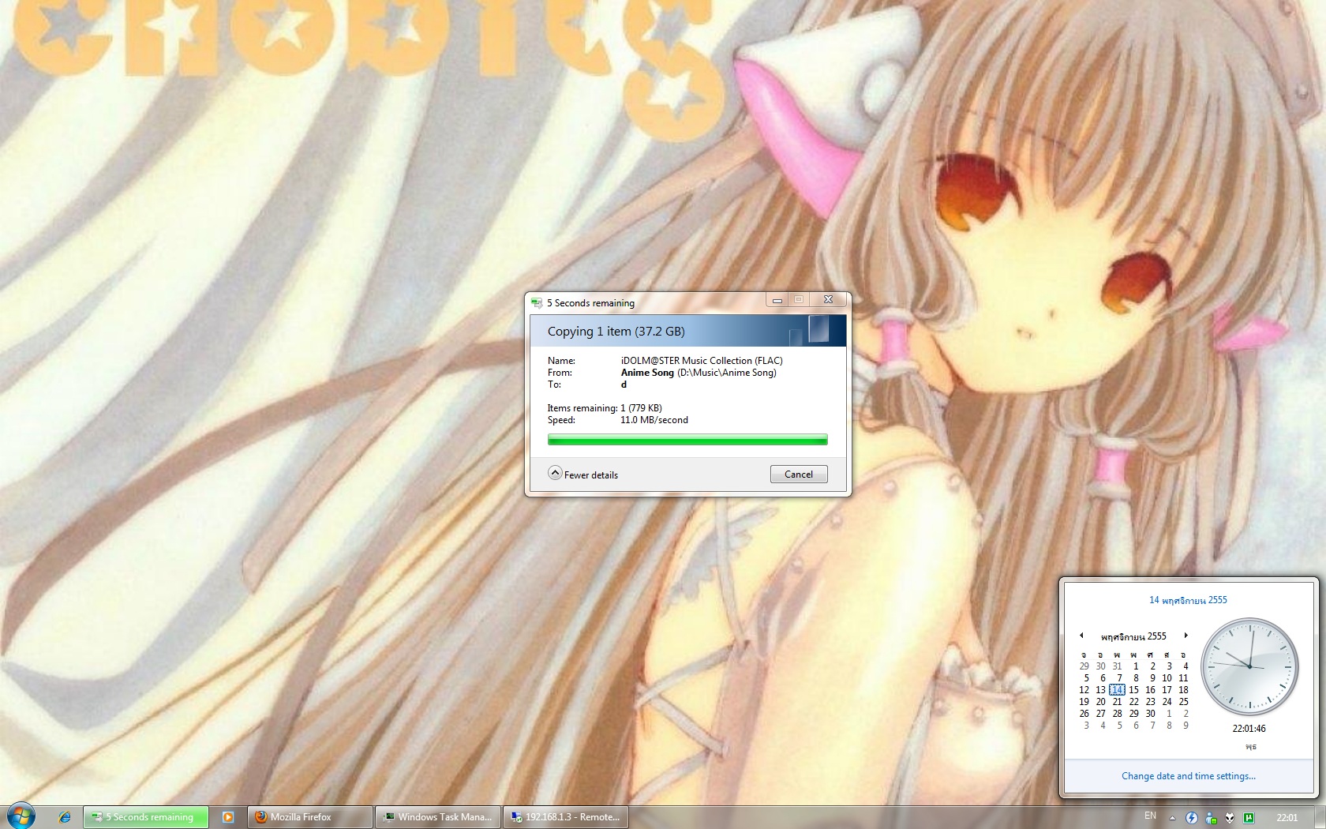Select date 21 in the calendar
The image size is (1326, 829).
[x=1117, y=701]
